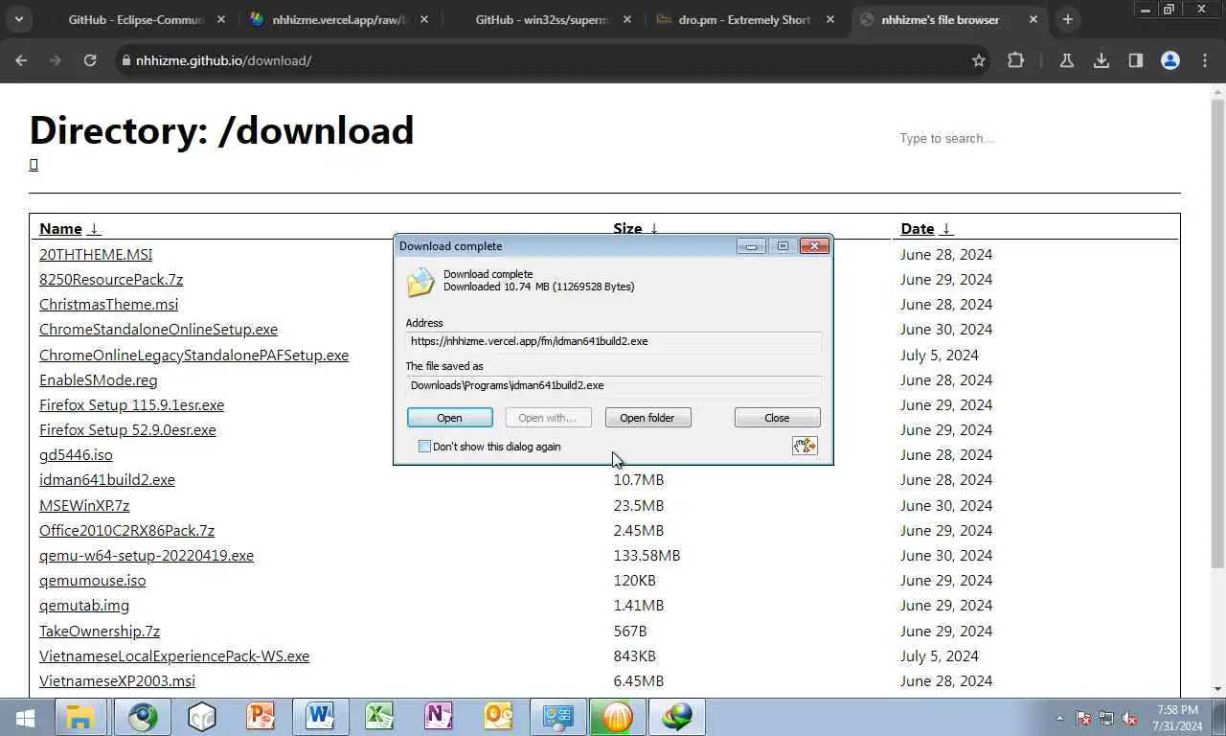Open browser Downloads tray icon
The image size is (1226, 736).
[x=1101, y=60]
